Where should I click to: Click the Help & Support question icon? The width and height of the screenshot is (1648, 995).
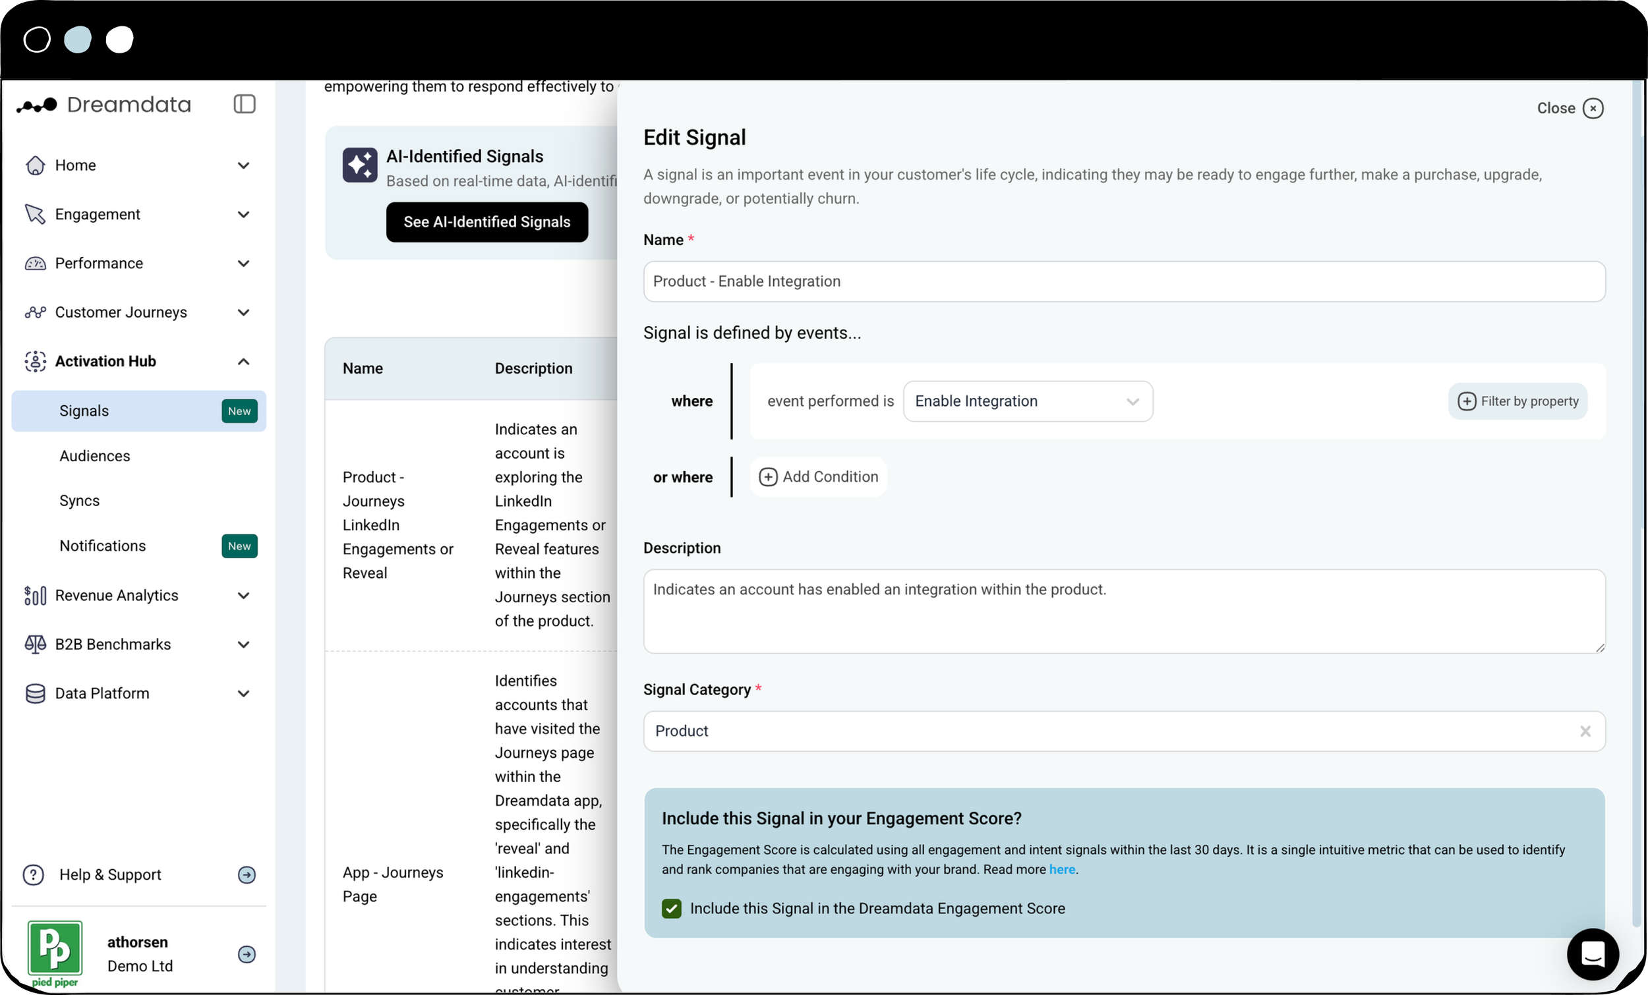click(34, 874)
